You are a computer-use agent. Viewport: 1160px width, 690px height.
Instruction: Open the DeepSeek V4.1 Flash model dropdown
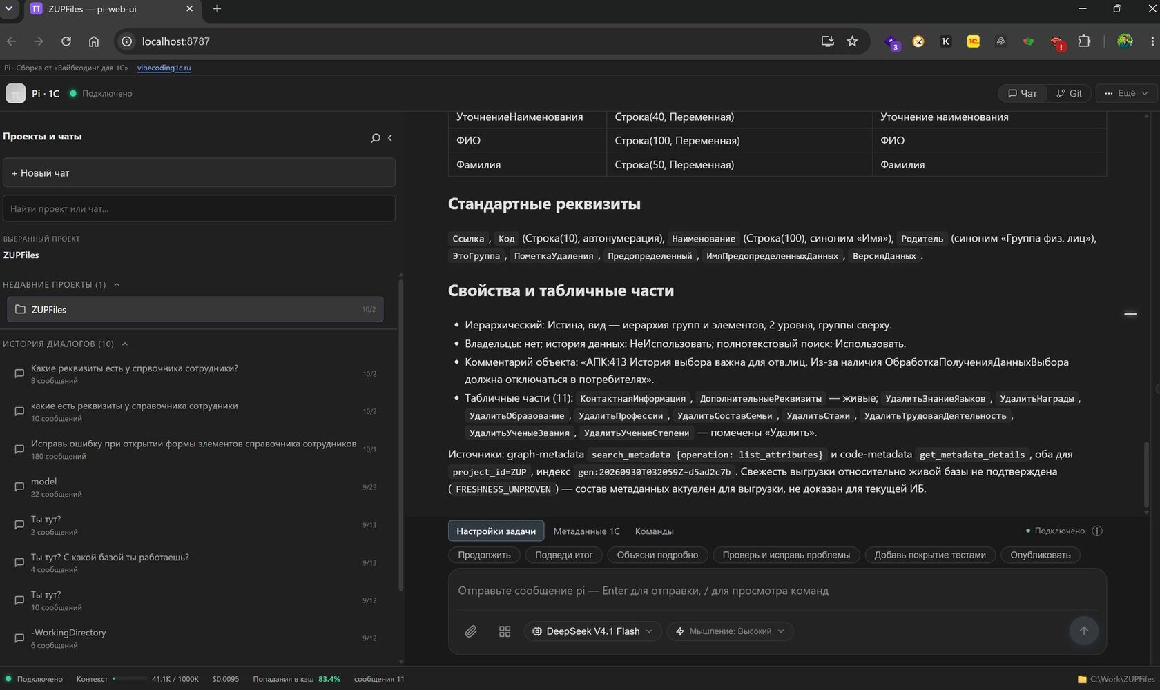(593, 631)
